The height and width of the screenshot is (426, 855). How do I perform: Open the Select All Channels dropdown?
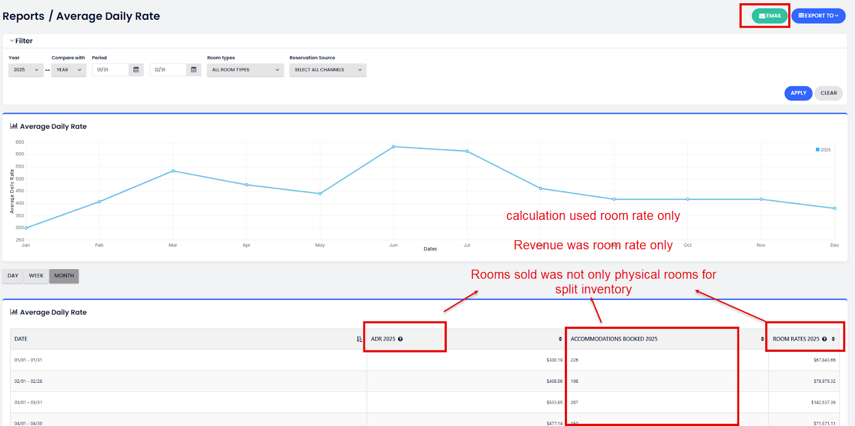[x=328, y=70]
